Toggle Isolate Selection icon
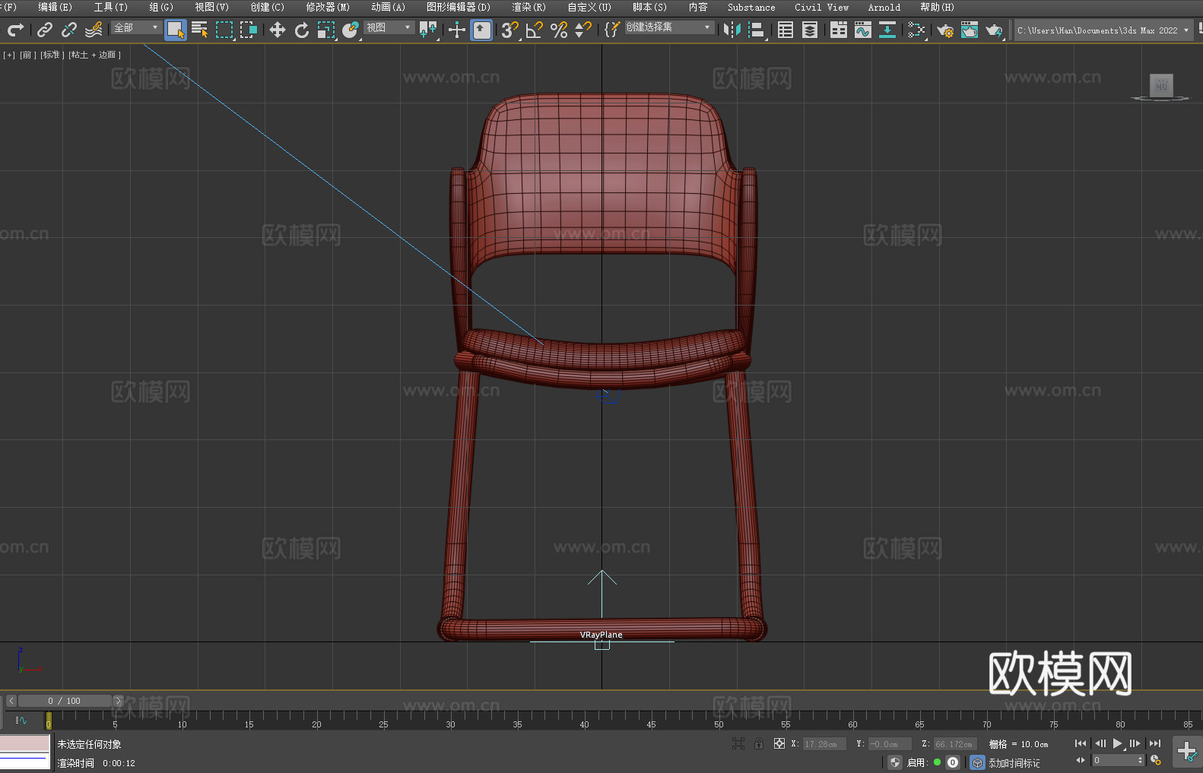The image size is (1203, 773). coord(738,743)
